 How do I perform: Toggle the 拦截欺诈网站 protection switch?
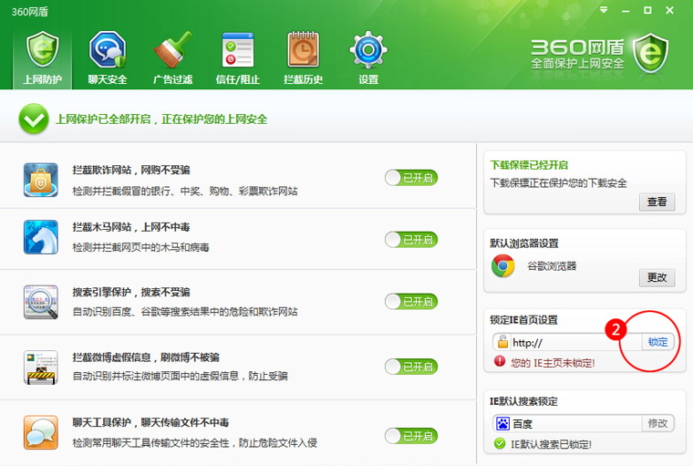[410, 178]
